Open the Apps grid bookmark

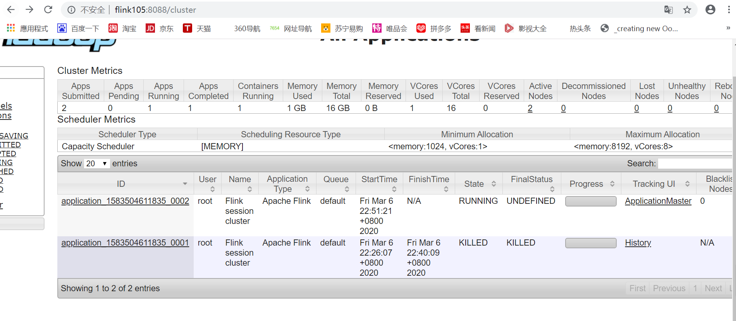point(27,28)
